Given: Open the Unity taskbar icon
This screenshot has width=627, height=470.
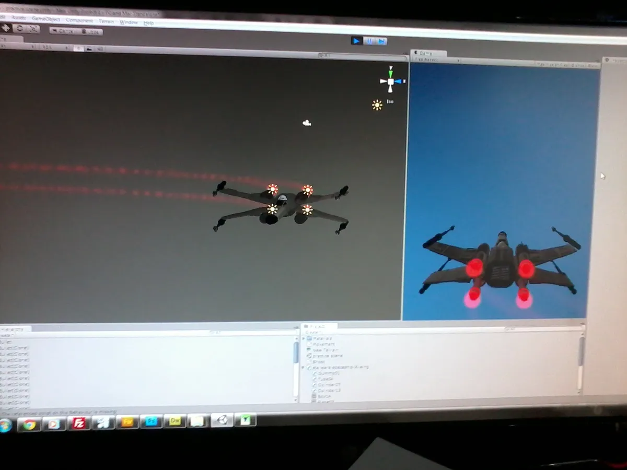Looking at the screenshot, I should click(222, 420).
